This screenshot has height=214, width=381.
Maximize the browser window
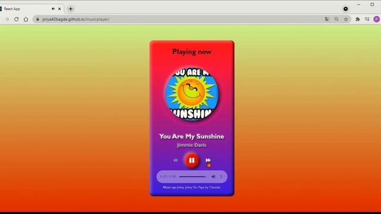(x=372, y=4)
